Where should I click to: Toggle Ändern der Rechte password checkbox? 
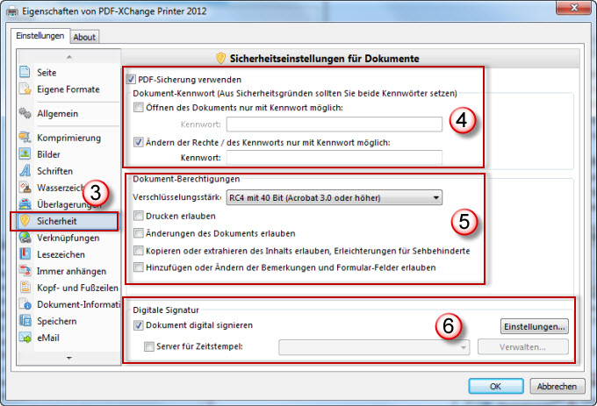pos(139,143)
